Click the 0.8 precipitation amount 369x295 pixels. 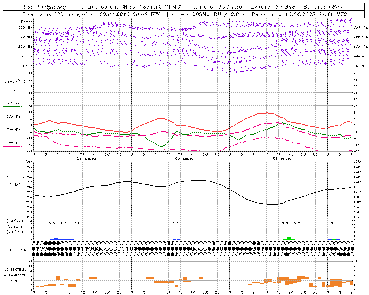pyautogui.click(x=285, y=223)
